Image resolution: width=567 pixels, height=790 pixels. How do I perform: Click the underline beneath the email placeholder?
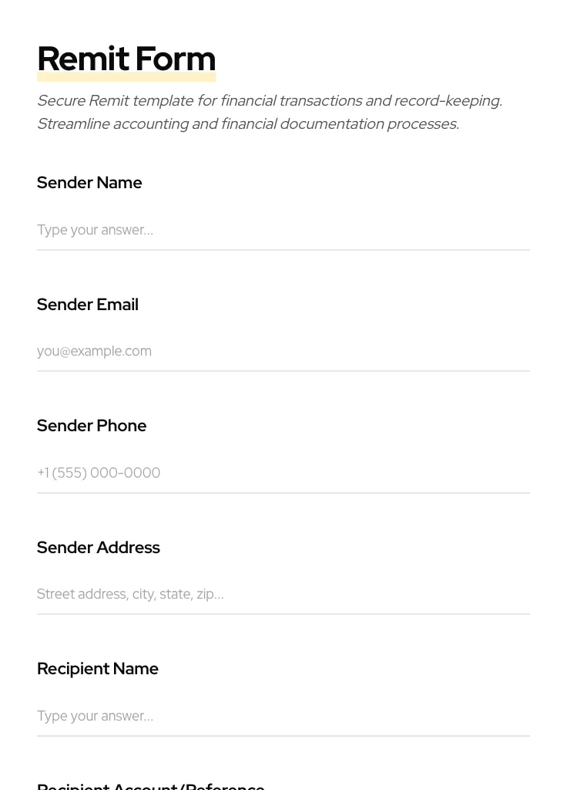[283, 371]
